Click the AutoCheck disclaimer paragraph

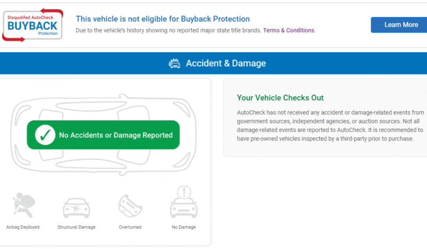(330, 126)
